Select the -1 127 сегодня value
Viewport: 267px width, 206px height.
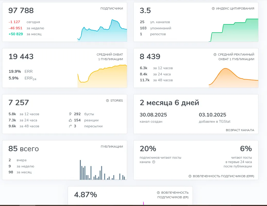[x=14, y=22]
